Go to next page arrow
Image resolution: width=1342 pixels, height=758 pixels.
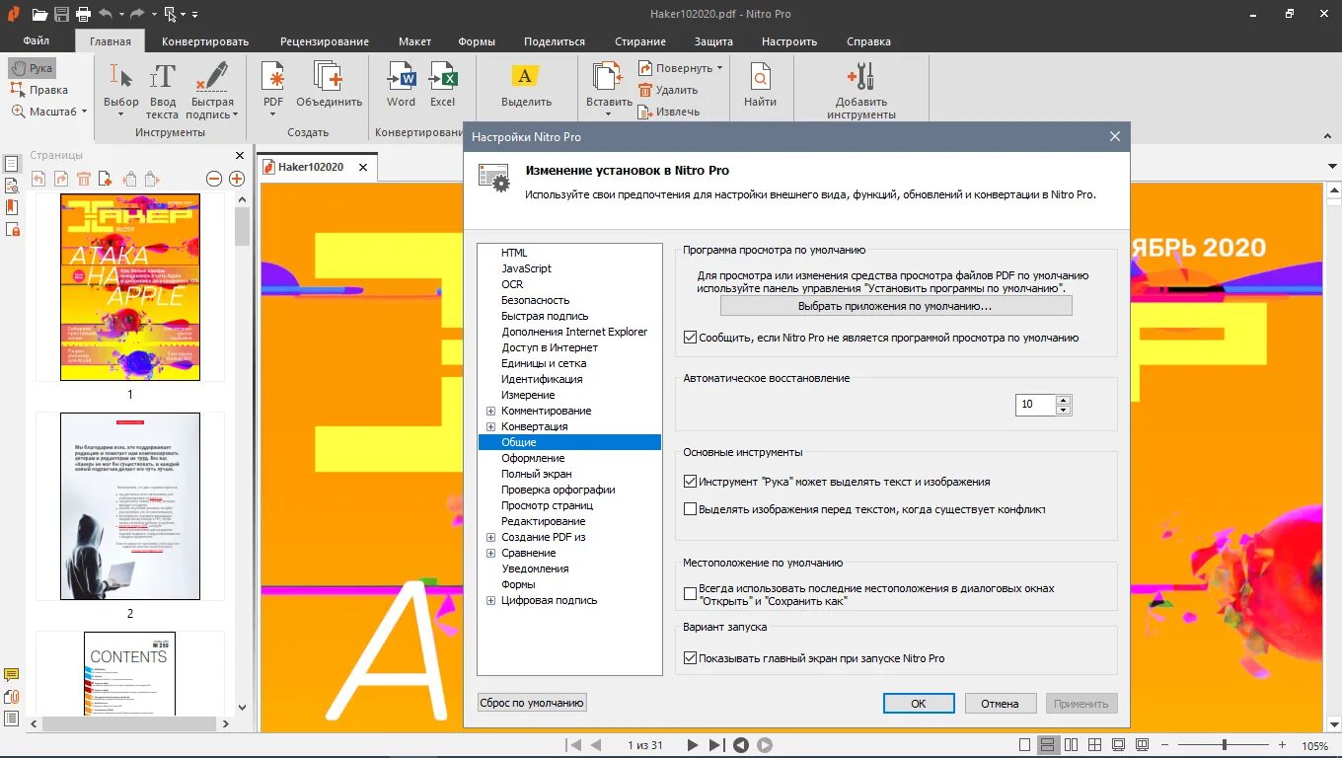pos(693,745)
